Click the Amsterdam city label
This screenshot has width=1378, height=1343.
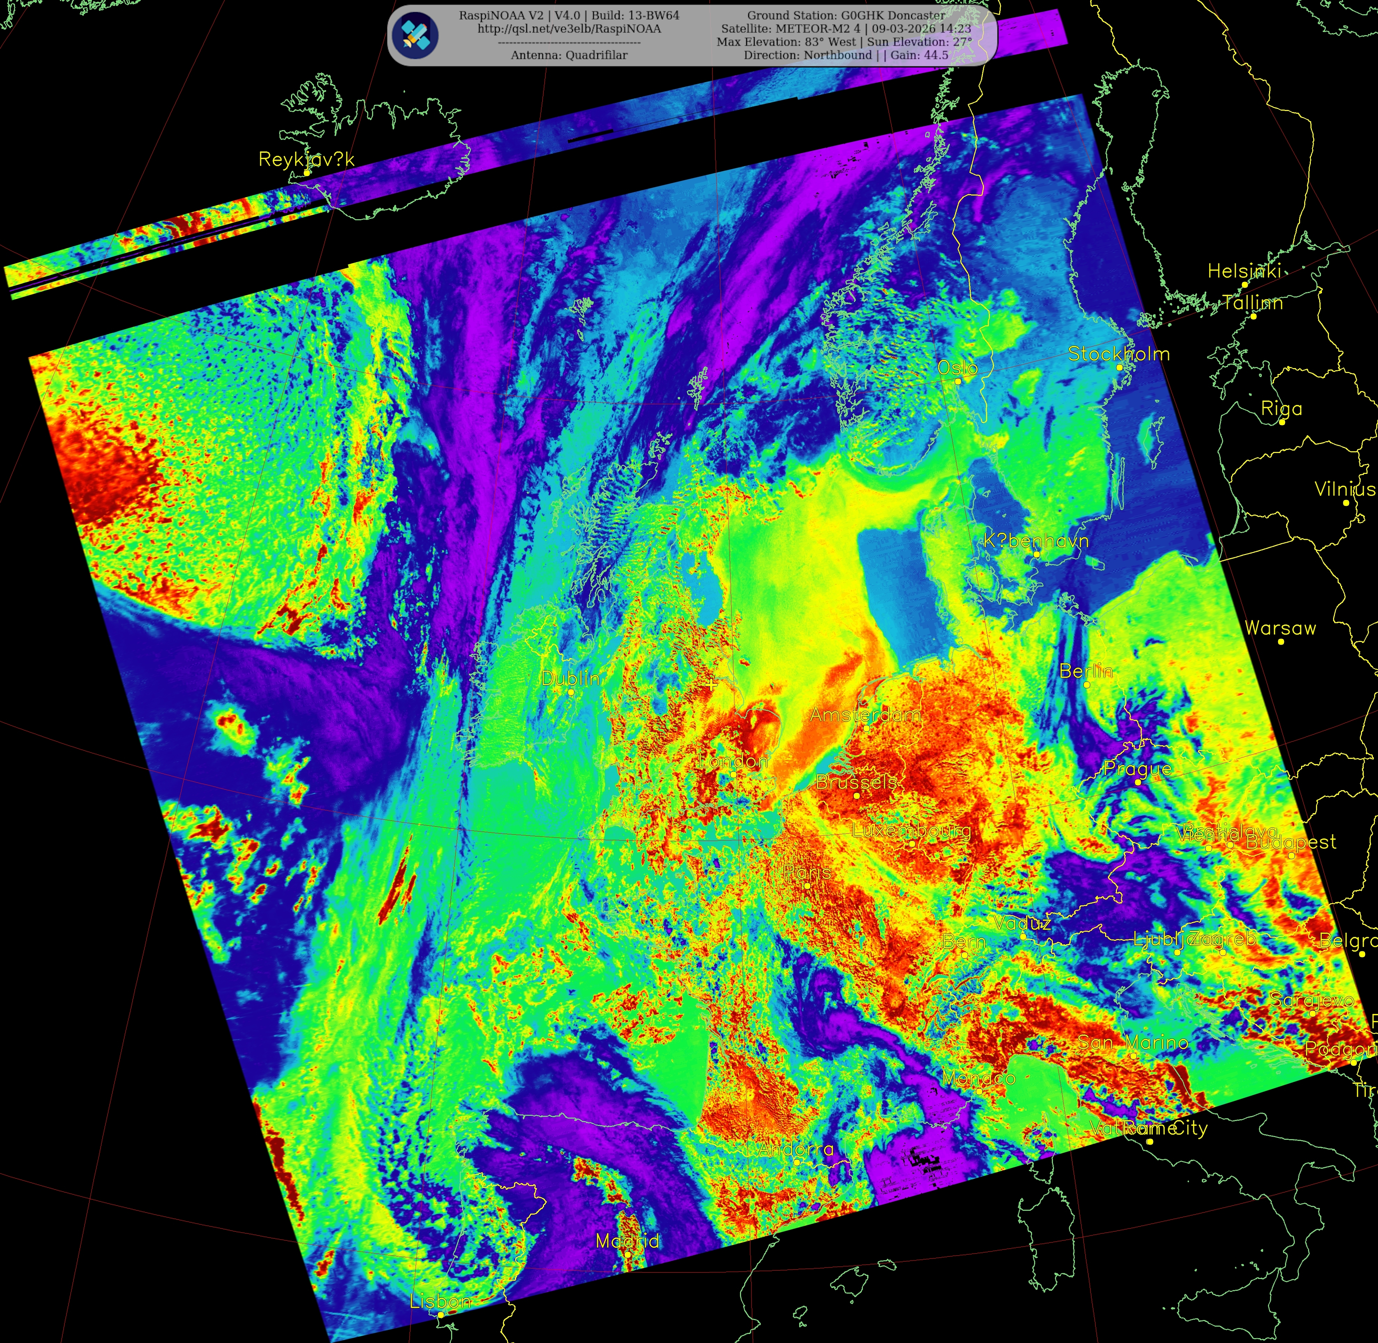point(865,715)
